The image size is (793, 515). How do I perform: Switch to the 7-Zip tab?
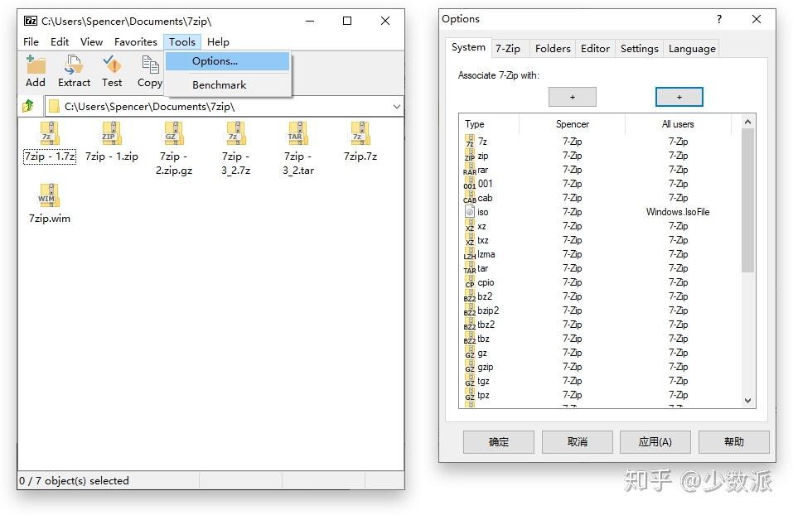point(508,49)
